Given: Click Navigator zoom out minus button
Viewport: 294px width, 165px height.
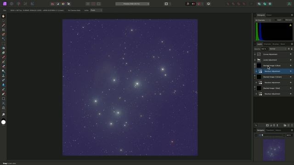Looking at the screenshot, I should tap(256, 135).
